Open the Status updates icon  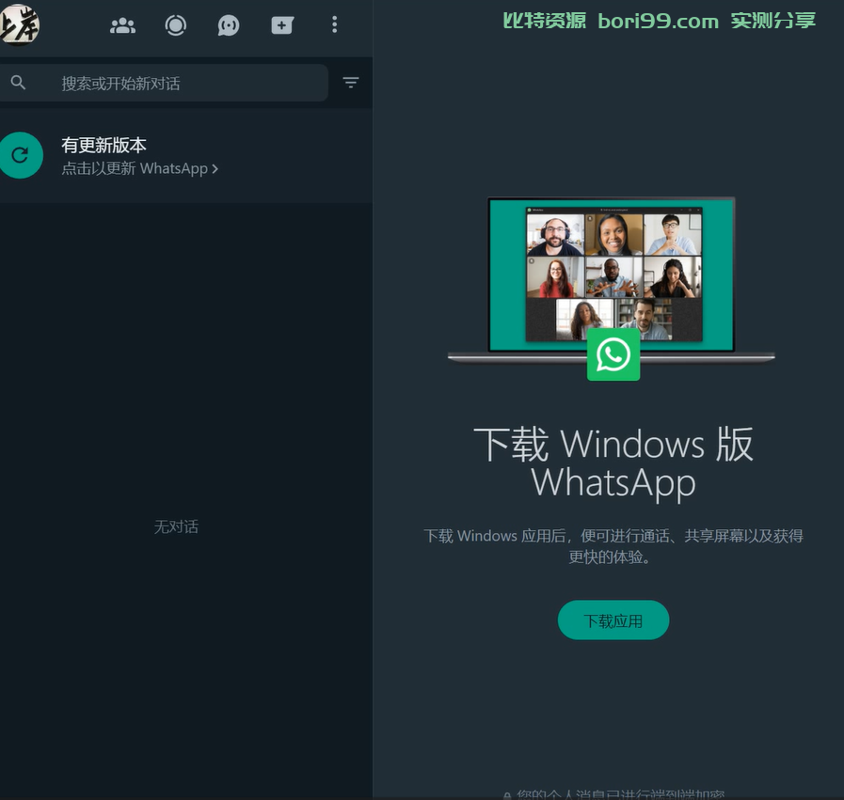click(175, 25)
